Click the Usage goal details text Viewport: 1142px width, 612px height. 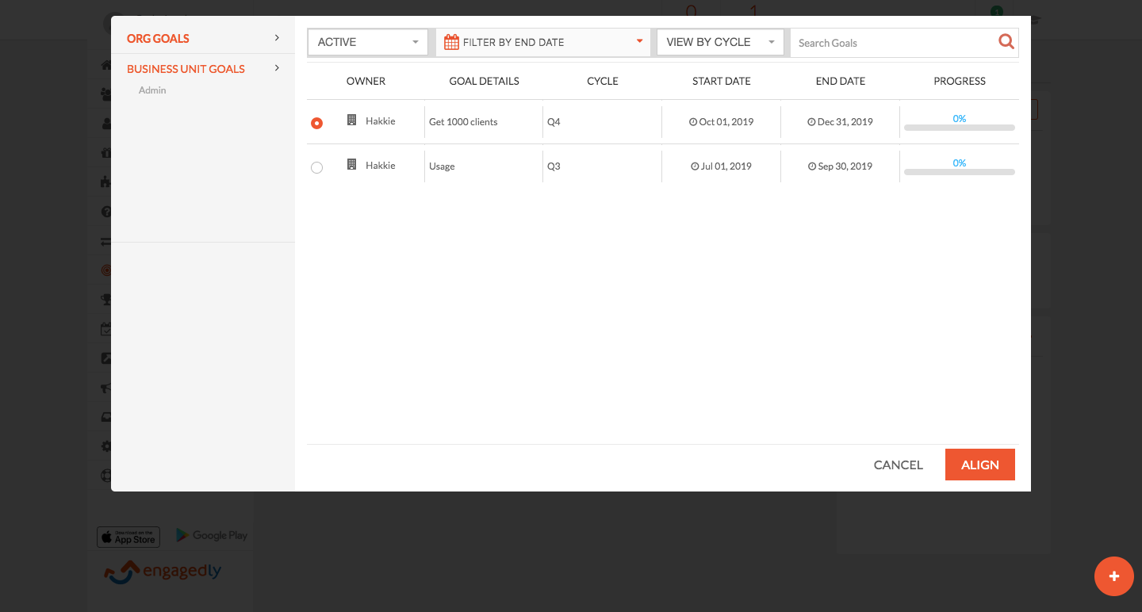(442, 166)
